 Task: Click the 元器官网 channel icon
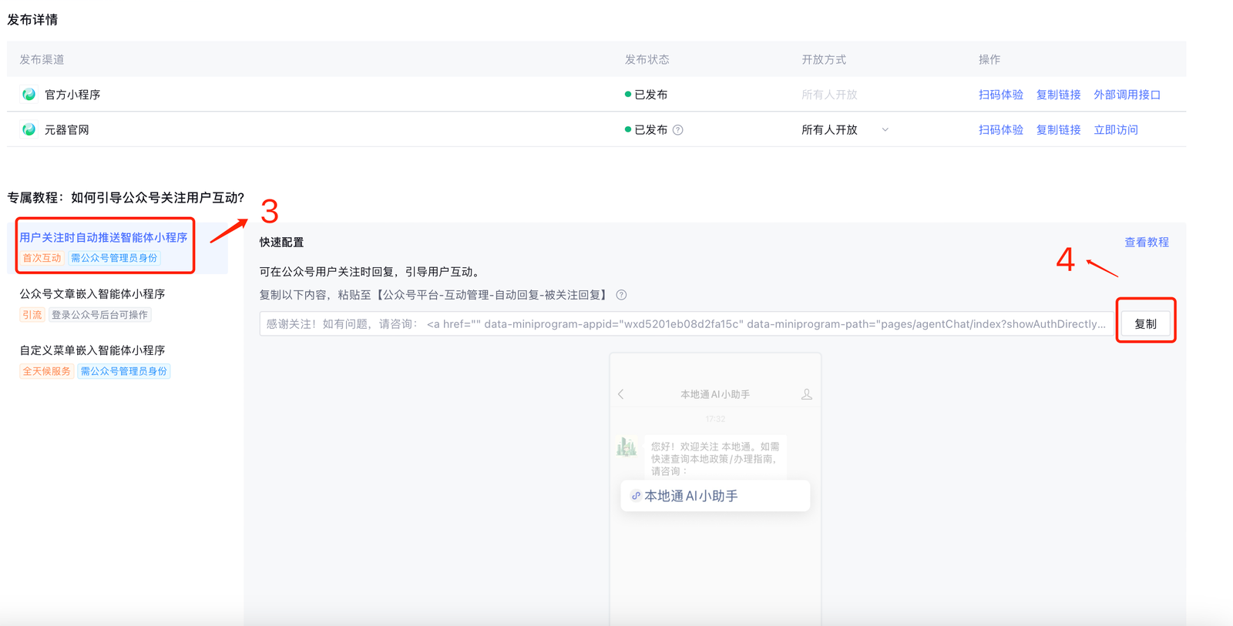point(29,129)
